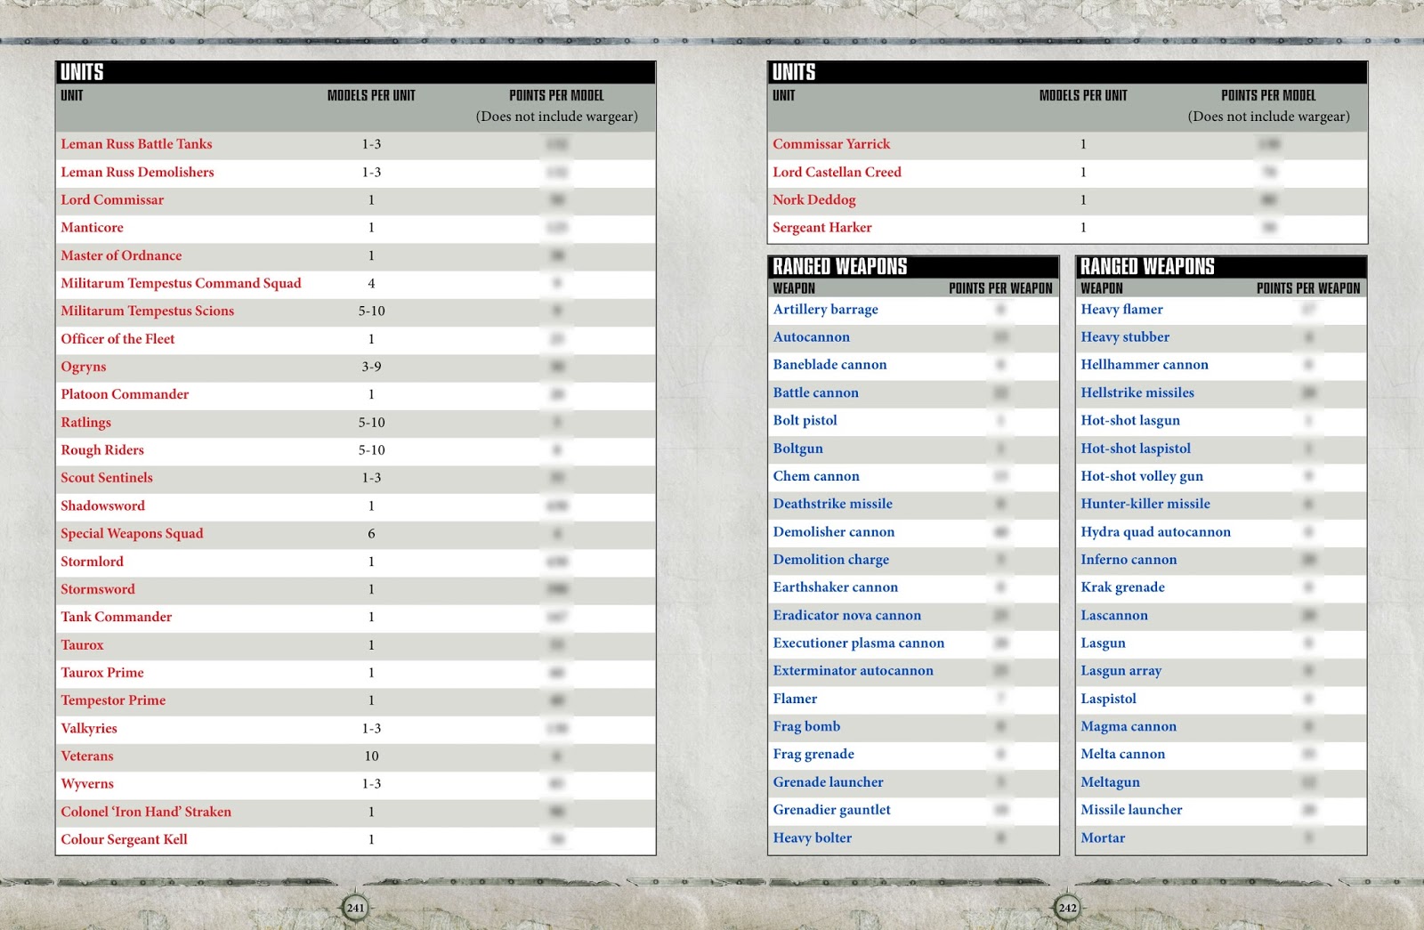Click the UNITS header on the left page
The width and height of the screenshot is (1424, 930).
(81, 72)
